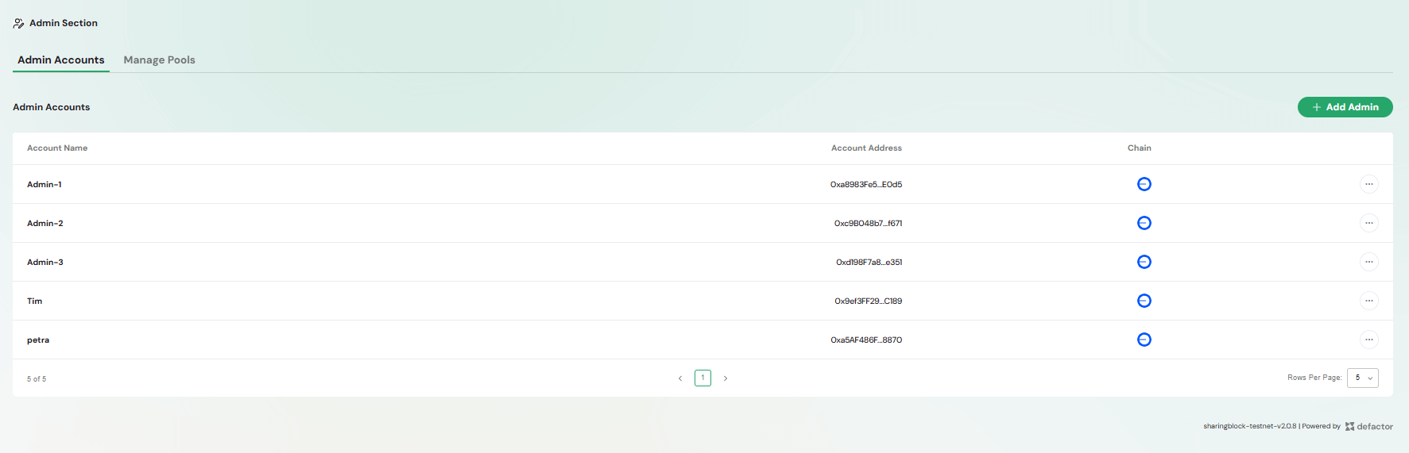This screenshot has width=1409, height=453.
Task: Click the Defactor logo in the footer
Action: (x=1368, y=426)
